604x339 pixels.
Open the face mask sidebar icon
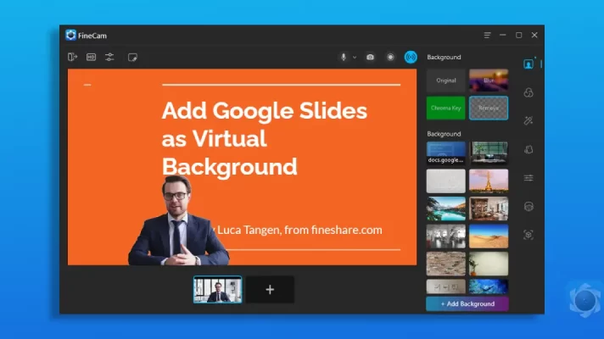(x=528, y=206)
